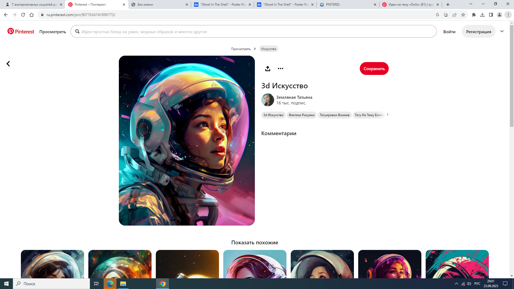The image size is (514, 289).
Task: Switch to the 'Без имени' tab
Action: tap(160, 5)
